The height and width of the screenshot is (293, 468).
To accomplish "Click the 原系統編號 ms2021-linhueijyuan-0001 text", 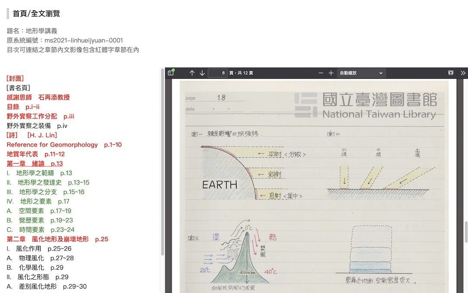I will [65, 41].
